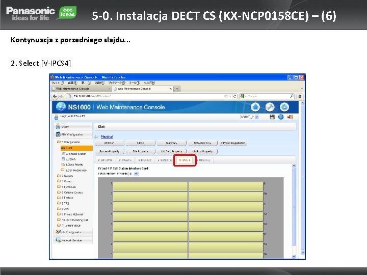
Task: Collapse the 1.Configuration folder
Action: tap(59, 142)
